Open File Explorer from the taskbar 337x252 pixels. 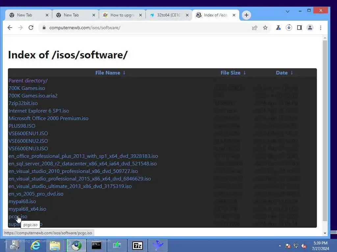coord(55,245)
